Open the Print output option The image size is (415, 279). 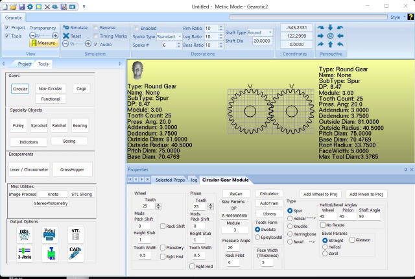pyautogui.click(x=51, y=235)
